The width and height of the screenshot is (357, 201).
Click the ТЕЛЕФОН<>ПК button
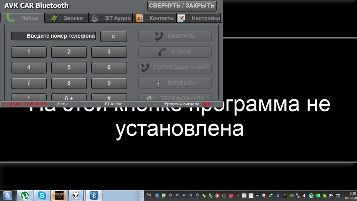(175, 97)
